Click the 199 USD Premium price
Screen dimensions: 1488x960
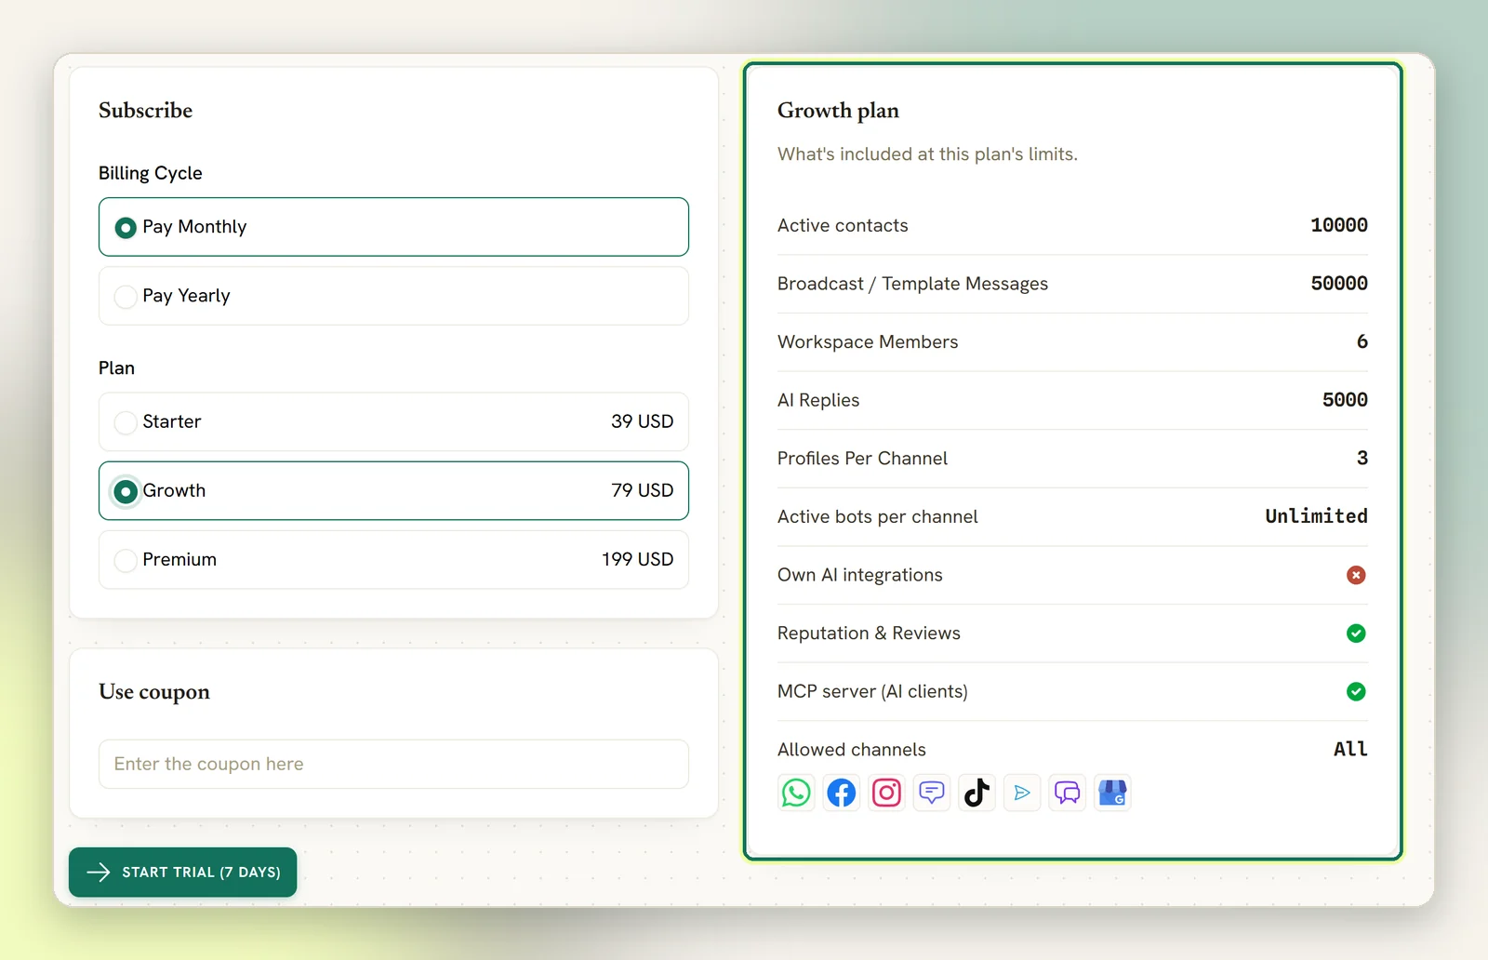[x=637, y=559]
